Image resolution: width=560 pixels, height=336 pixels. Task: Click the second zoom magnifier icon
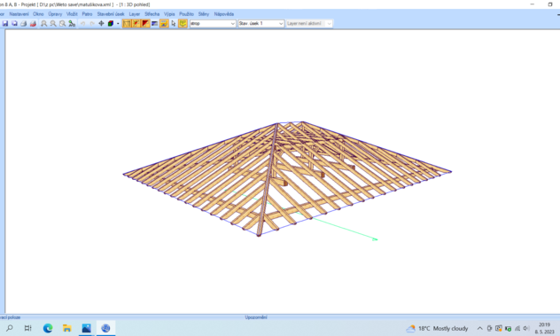click(53, 24)
